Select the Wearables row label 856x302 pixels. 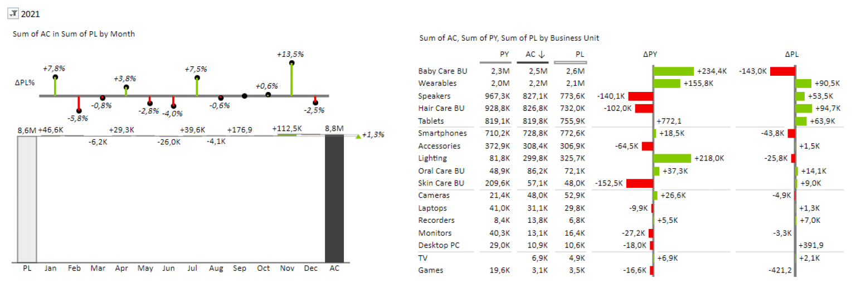437,84
